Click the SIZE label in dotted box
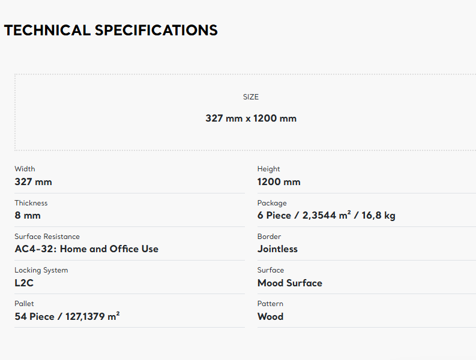This screenshot has height=360, width=476. [251, 97]
